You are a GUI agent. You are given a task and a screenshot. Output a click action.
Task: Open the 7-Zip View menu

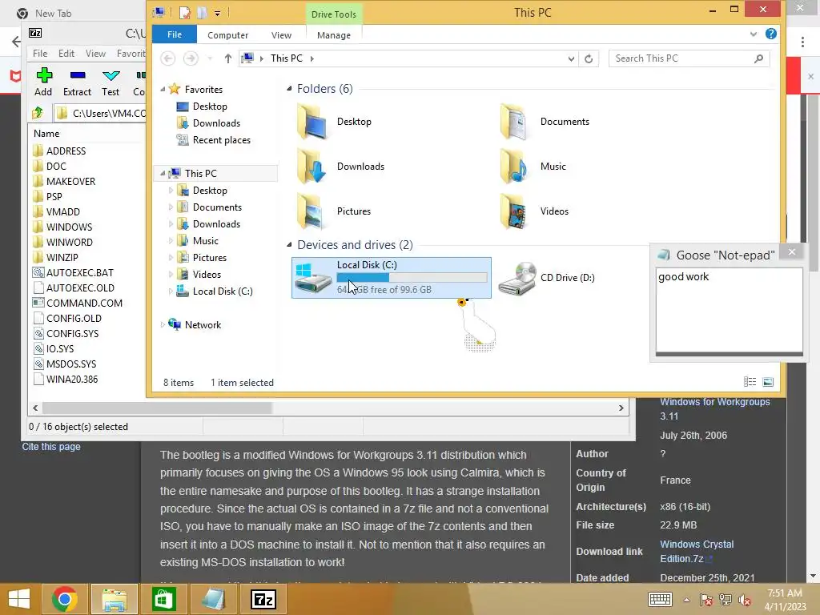pos(96,54)
